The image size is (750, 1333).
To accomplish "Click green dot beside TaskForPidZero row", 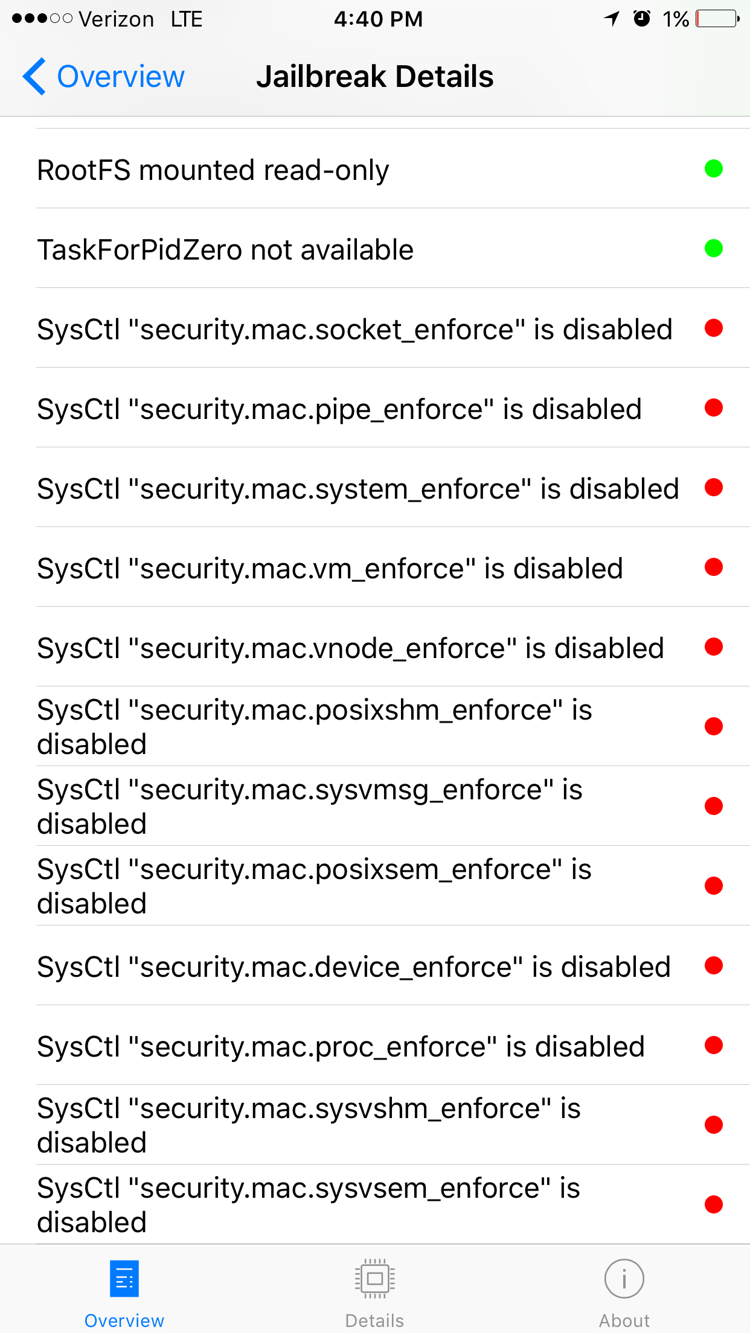I will (713, 248).
